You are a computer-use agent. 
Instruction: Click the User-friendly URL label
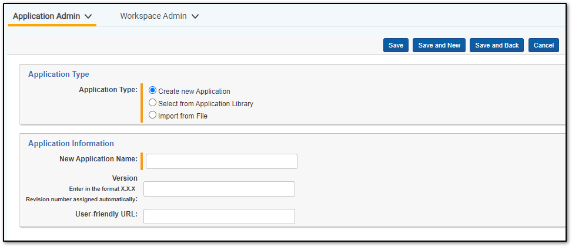[106, 214]
